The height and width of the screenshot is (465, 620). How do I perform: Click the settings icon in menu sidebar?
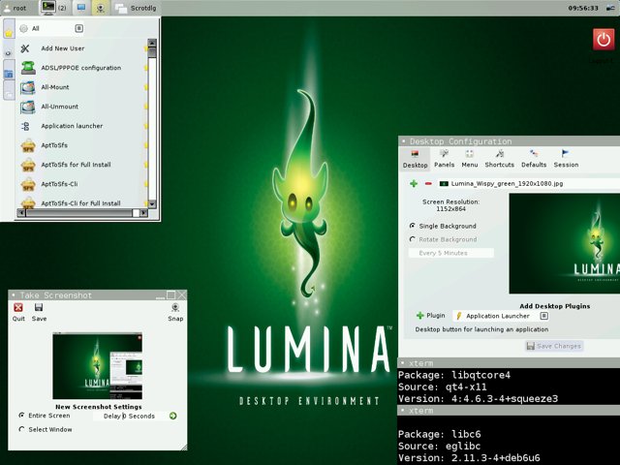click(9, 53)
